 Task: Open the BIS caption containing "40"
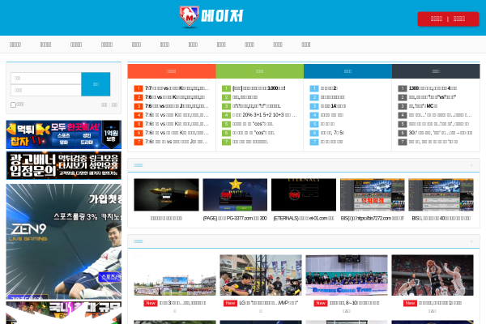[x=441, y=218]
